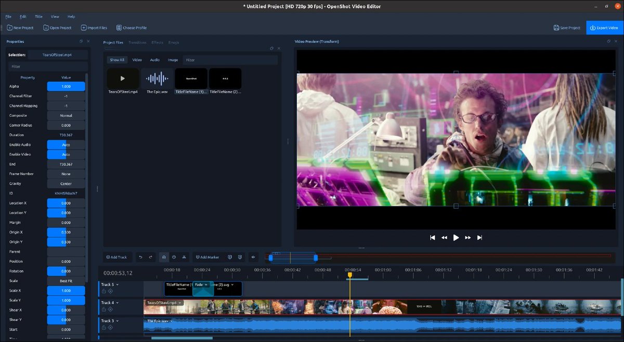Undock the Properties panel
Image resolution: width=624 pixels, height=342 pixels.
pyautogui.click(x=81, y=42)
